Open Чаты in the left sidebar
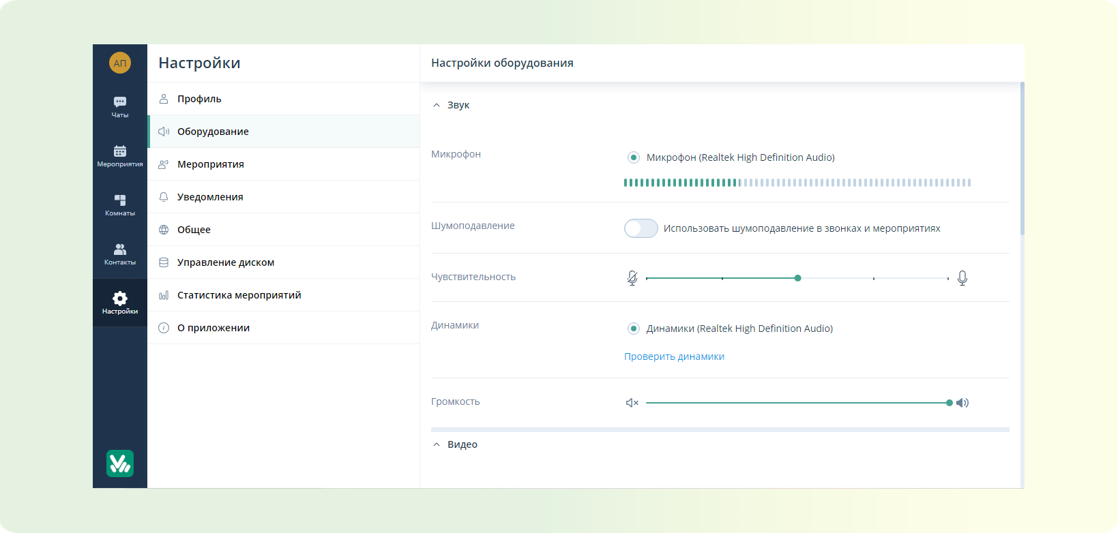 click(120, 106)
